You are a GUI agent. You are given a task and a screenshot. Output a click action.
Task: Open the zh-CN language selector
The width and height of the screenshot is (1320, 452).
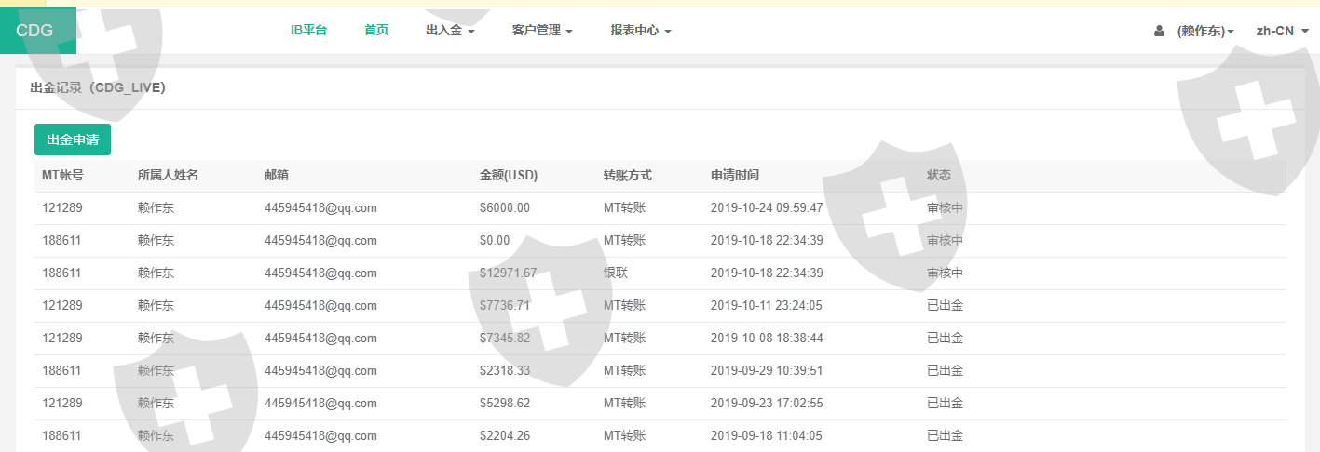(1282, 31)
